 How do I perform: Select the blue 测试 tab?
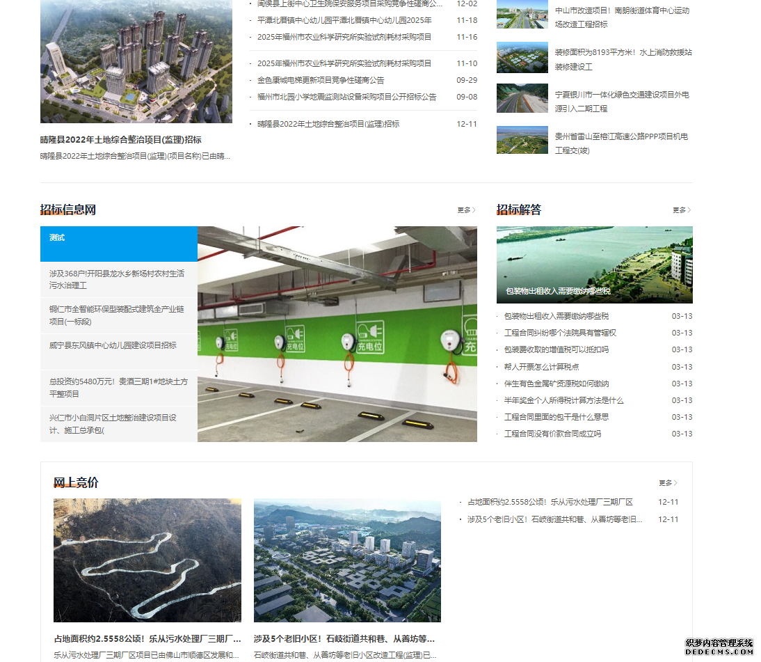click(x=118, y=243)
